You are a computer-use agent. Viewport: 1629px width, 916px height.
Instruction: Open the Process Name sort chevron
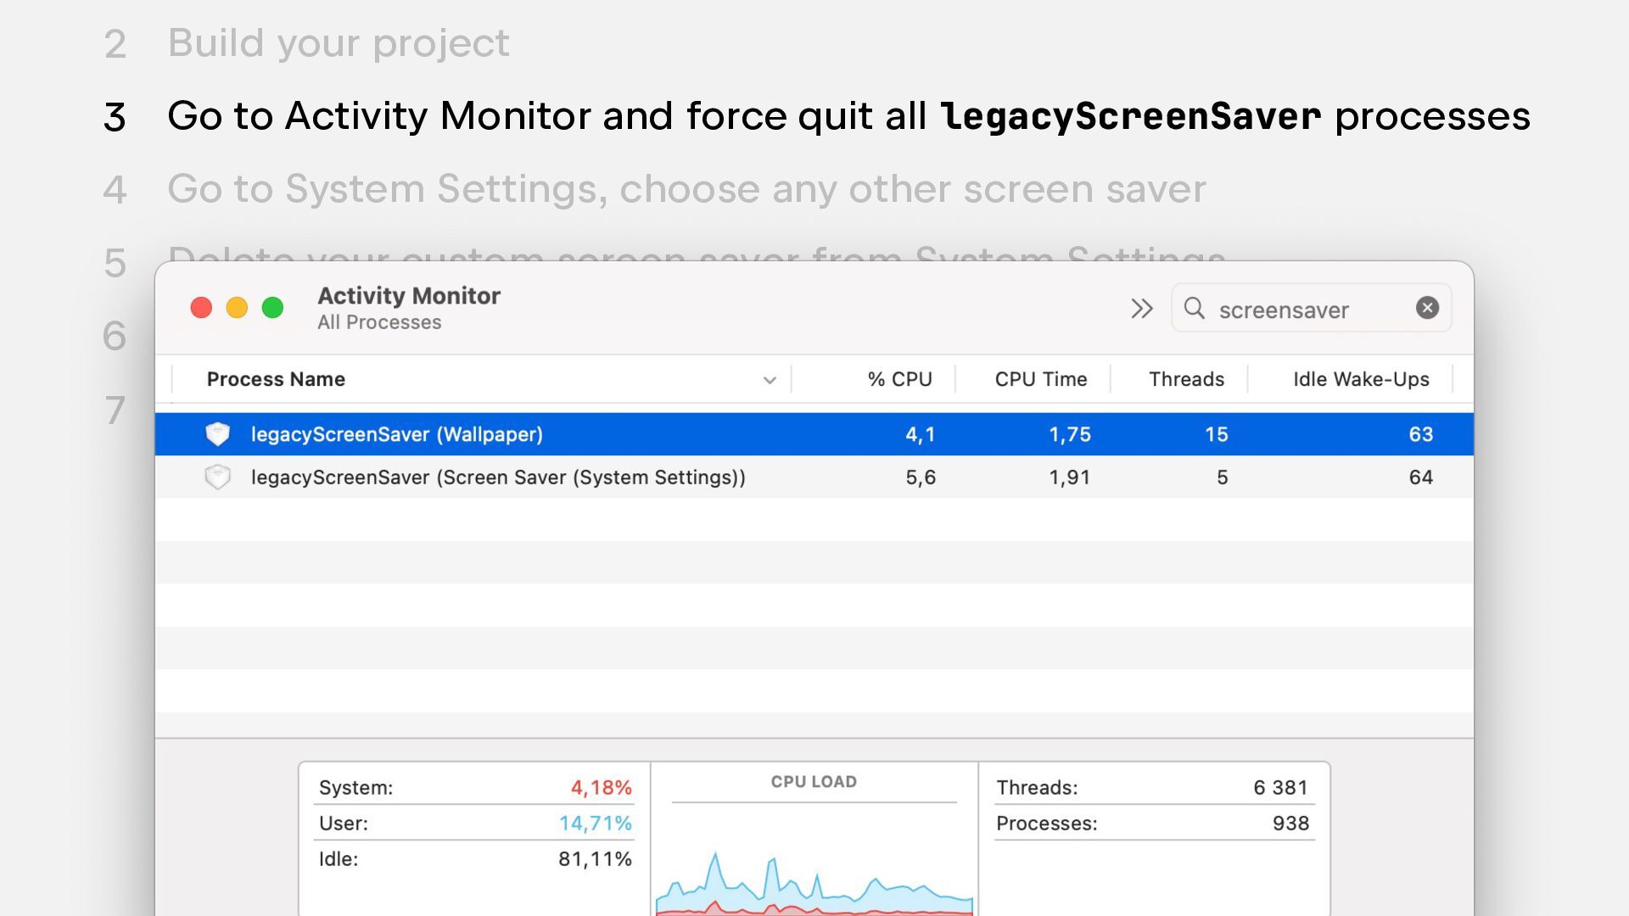770,380
